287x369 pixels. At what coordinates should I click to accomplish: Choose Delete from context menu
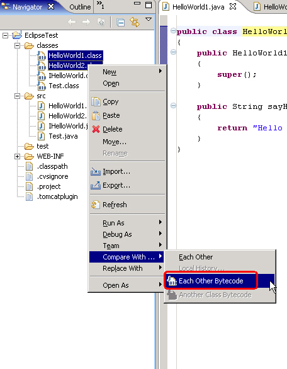tap(127, 129)
